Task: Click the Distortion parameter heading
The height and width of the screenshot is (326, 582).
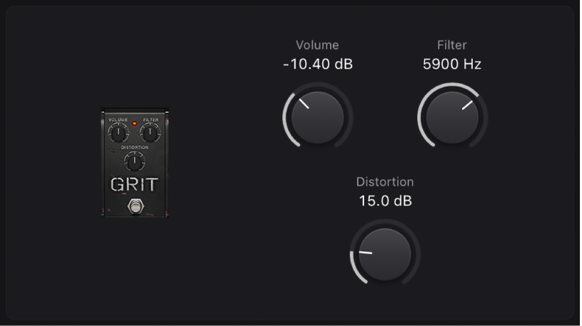Action: pyautogui.click(x=385, y=182)
